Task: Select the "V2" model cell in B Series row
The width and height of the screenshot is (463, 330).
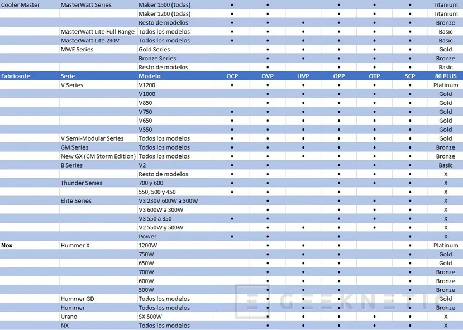Action: pyautogui.click(x=142, y=165)
